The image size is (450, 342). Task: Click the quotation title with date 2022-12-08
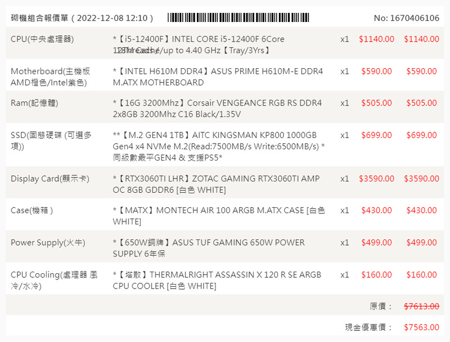click(82, 18)
